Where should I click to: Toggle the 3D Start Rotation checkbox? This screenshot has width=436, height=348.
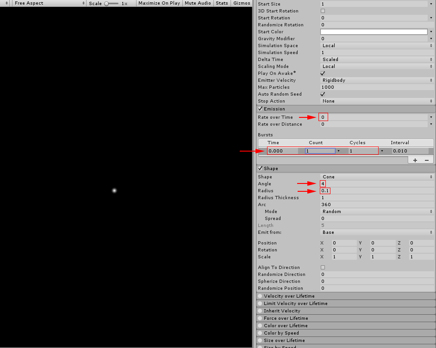coord(323,11)
